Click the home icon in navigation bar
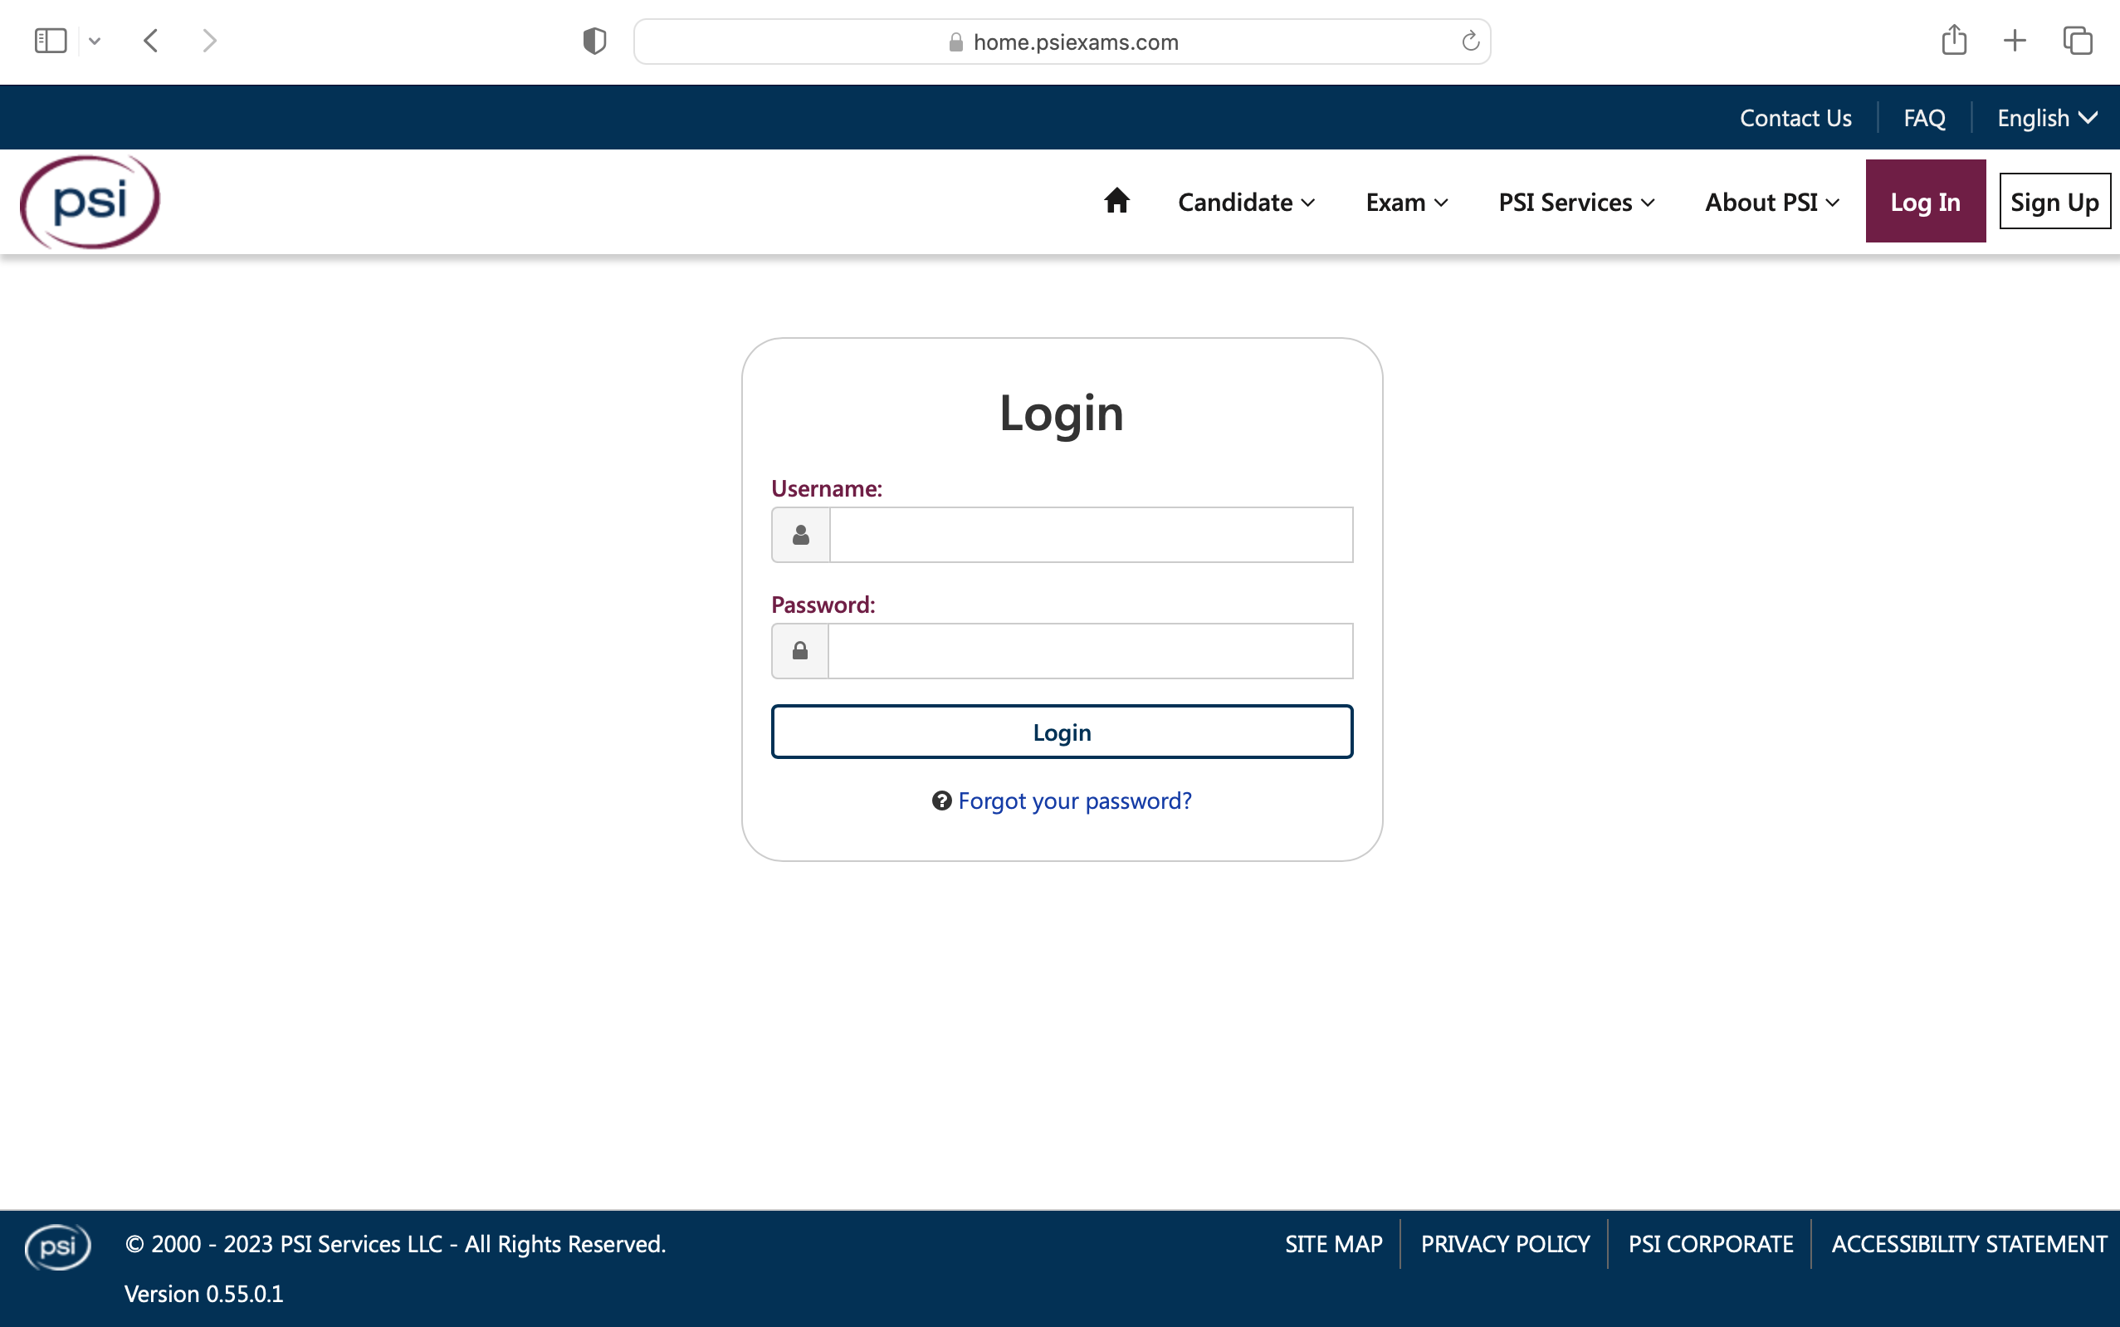Viewport: 2120px width, 1327px height. click(1116, 201)
